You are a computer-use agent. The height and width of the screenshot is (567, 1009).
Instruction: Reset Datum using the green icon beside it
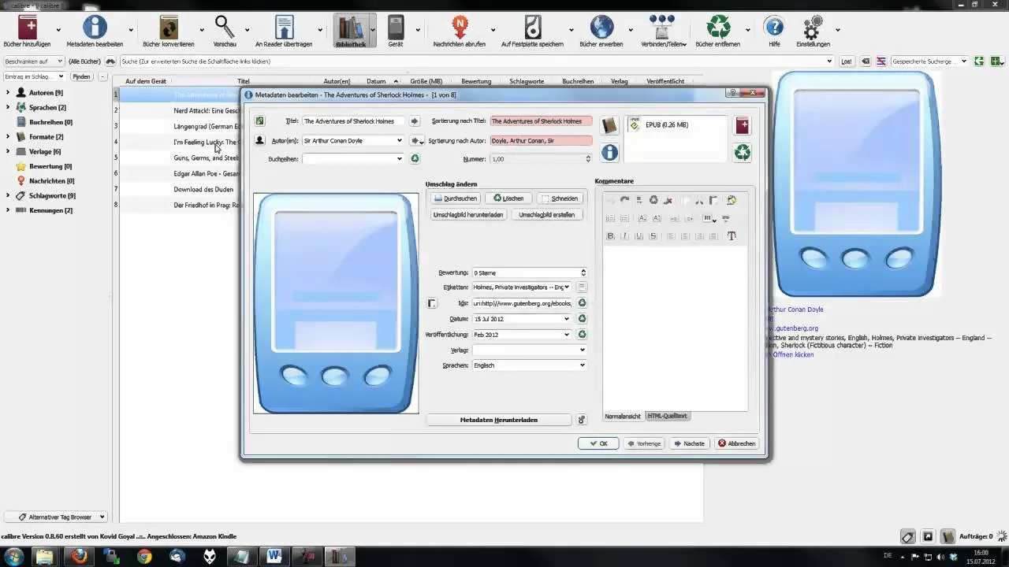pyautogui.click(x=582, y=319)
